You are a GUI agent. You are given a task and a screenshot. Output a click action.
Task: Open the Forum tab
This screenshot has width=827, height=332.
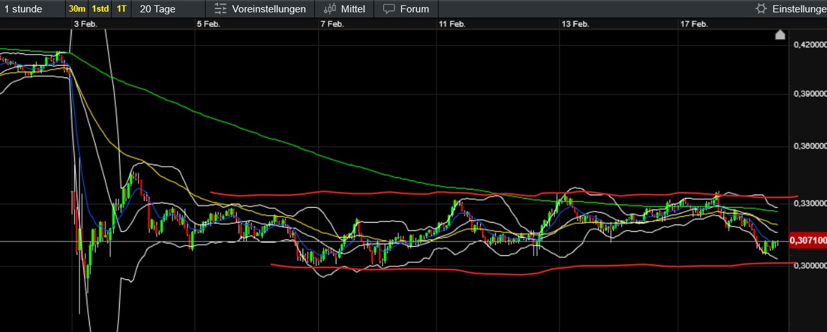pyautogui.click(x=406, y=9)
